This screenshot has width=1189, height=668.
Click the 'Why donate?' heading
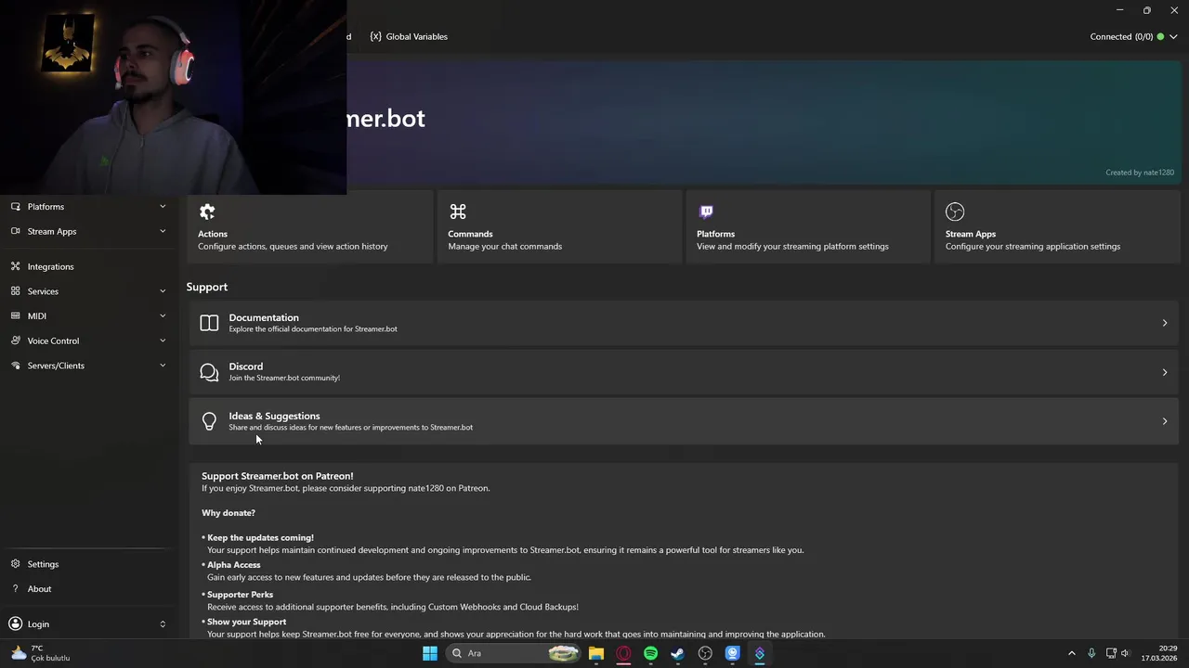[229, 513]
